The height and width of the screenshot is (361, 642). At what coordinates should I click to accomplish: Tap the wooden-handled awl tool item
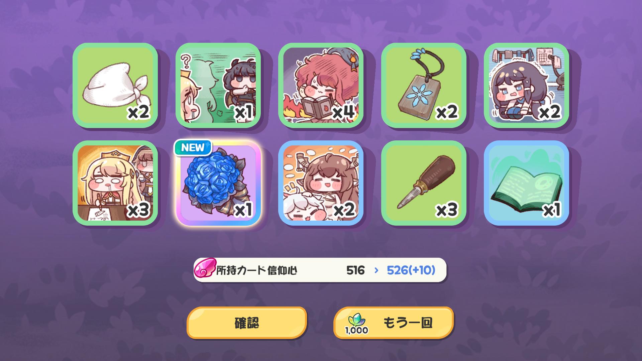[424, 183]
